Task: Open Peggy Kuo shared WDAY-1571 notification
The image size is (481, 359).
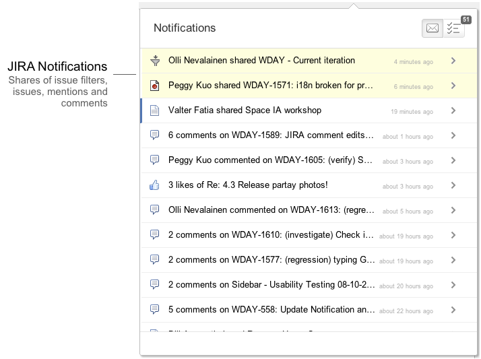Action: click(309, 86)
